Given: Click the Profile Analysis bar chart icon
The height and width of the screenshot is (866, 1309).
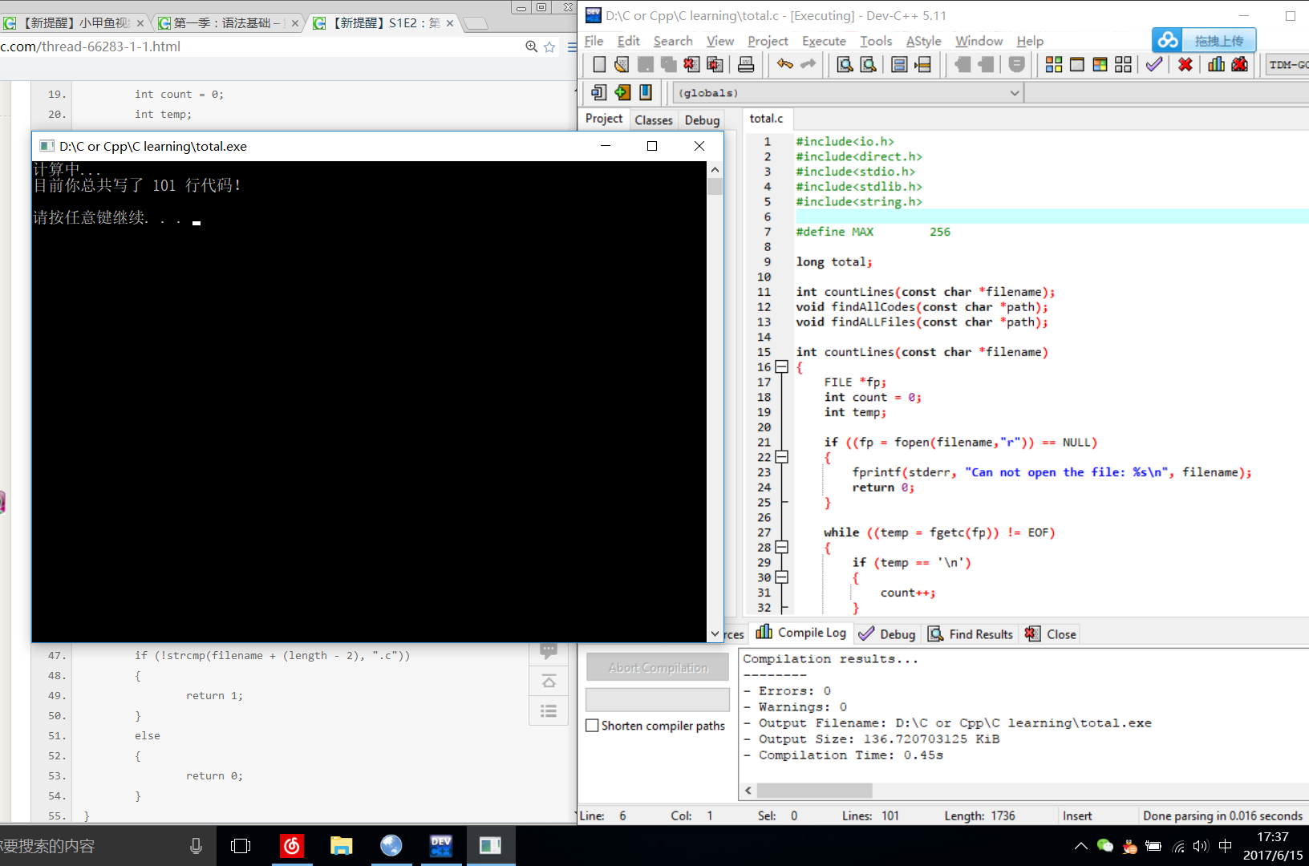Looking at the screenshot, I should 1216,65.
